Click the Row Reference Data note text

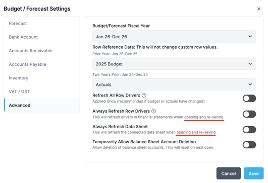coord(155,47)
